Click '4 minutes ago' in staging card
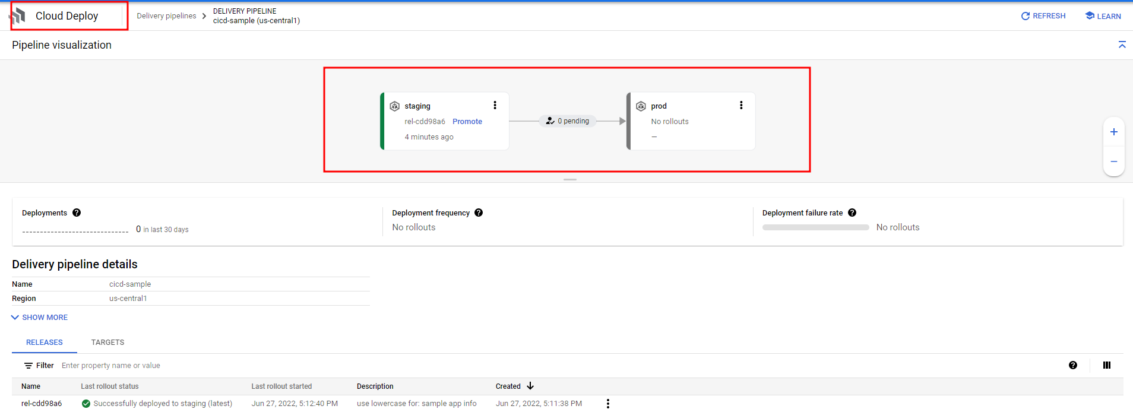 [429, 137]
